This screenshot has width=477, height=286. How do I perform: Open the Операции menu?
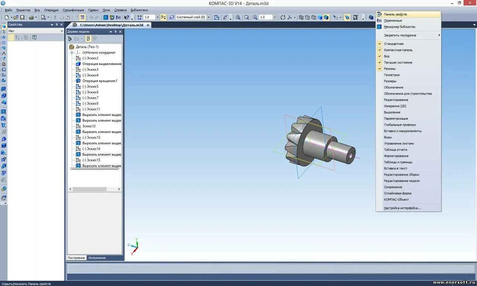click(51, 10)
